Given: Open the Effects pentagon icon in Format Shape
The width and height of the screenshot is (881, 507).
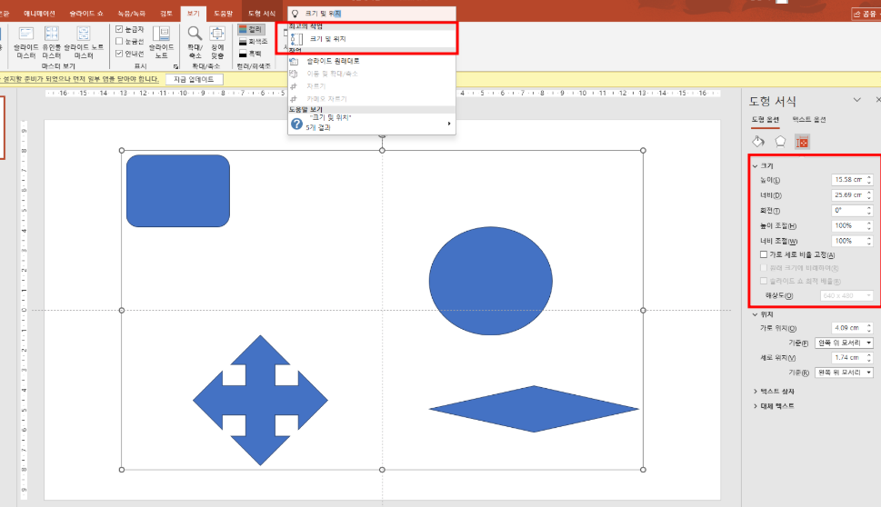Looking at the screenshot, I should click(x=780, y=142).
